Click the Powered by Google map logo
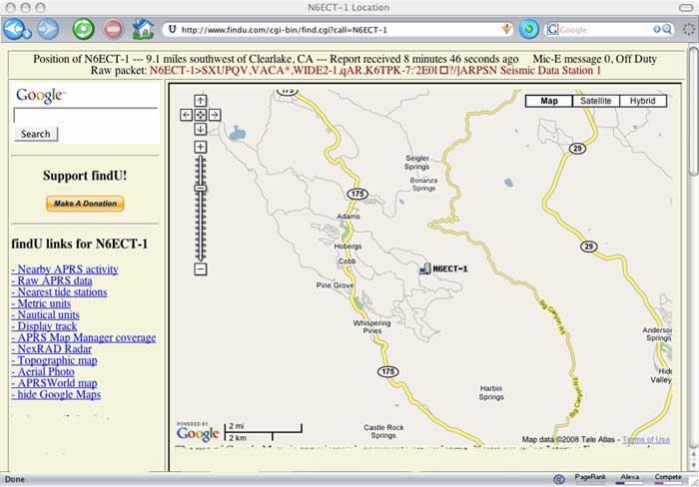699x487 pixels. click(198, 431)
